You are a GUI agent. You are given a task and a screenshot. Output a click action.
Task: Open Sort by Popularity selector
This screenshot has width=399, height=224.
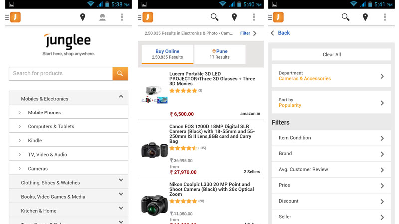point(331,103)
